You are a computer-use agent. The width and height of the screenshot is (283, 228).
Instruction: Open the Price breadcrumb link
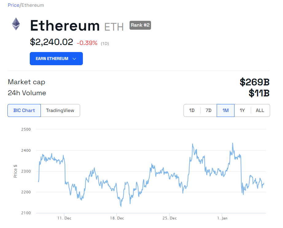point(13,5)
